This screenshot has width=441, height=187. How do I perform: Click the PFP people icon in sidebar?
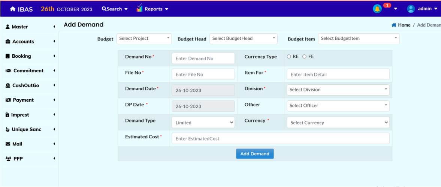coord(8,159)
